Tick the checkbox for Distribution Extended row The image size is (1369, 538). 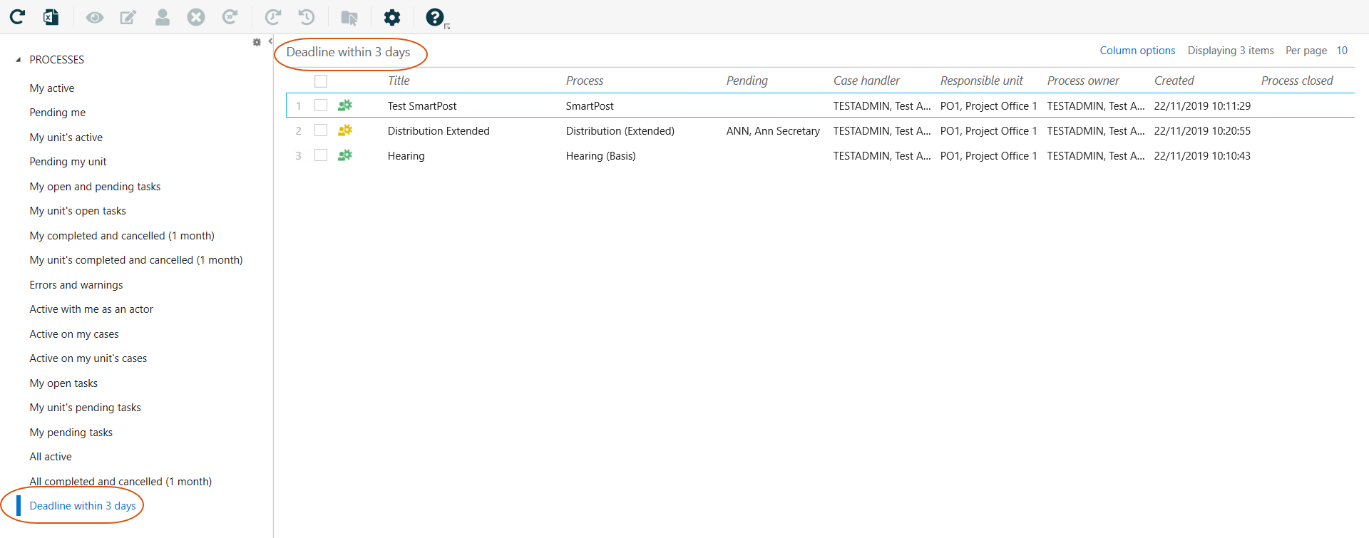coord(321,130)
